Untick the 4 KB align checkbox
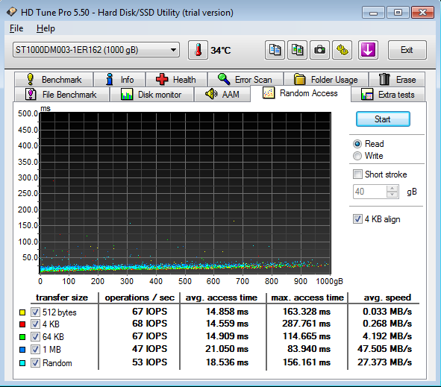Screen dimensions: 441x387 point(357,219)
